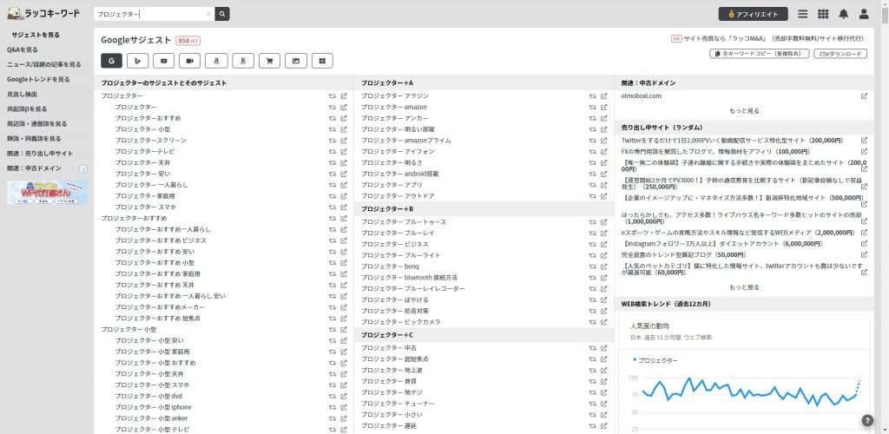This screenshot has height=434, width=889.
Task: Select the Amazon suggest source icon
Action: pos(216,61)
